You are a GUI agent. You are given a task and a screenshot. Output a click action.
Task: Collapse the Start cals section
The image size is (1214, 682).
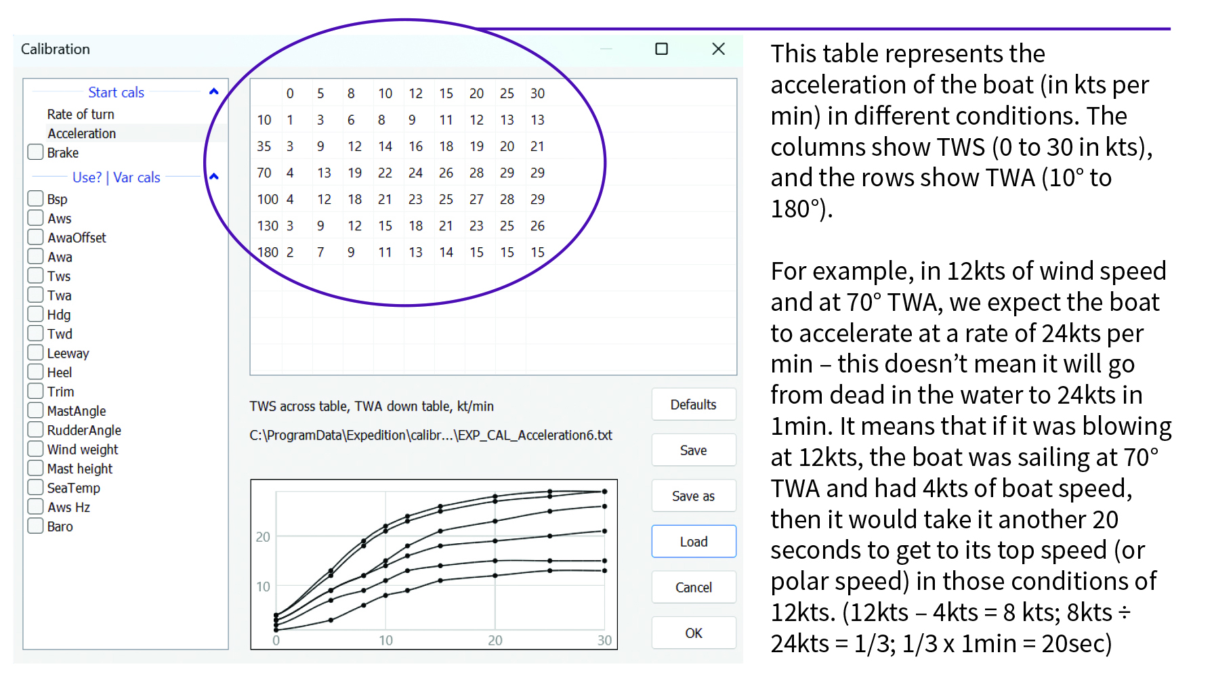(214, 91)
